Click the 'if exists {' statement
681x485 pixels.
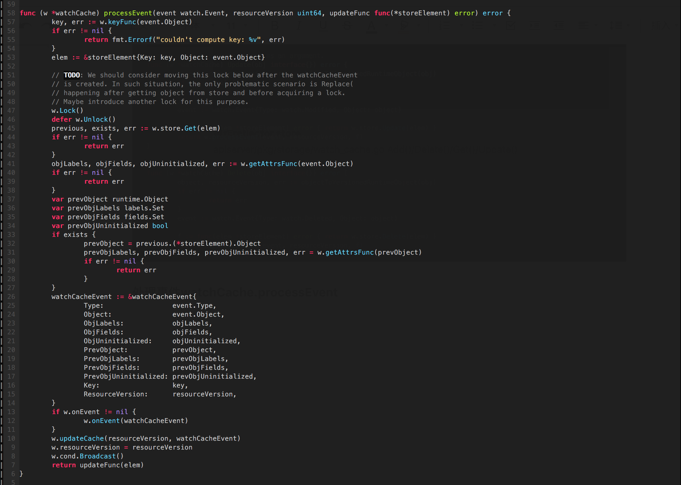(73, 235)
